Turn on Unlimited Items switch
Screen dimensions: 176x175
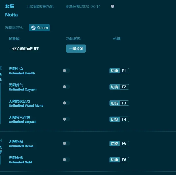tap(66, 143)
